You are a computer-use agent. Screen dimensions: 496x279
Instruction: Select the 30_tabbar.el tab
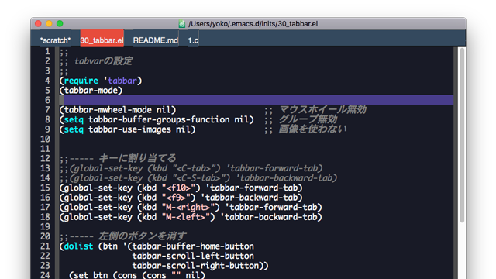(102, 40)
